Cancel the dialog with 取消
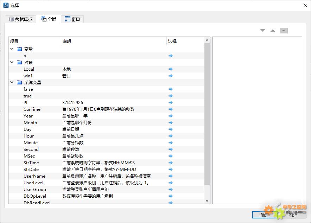Image resolution: width=311 pixels, height=223 pixels. click(293, 215)
